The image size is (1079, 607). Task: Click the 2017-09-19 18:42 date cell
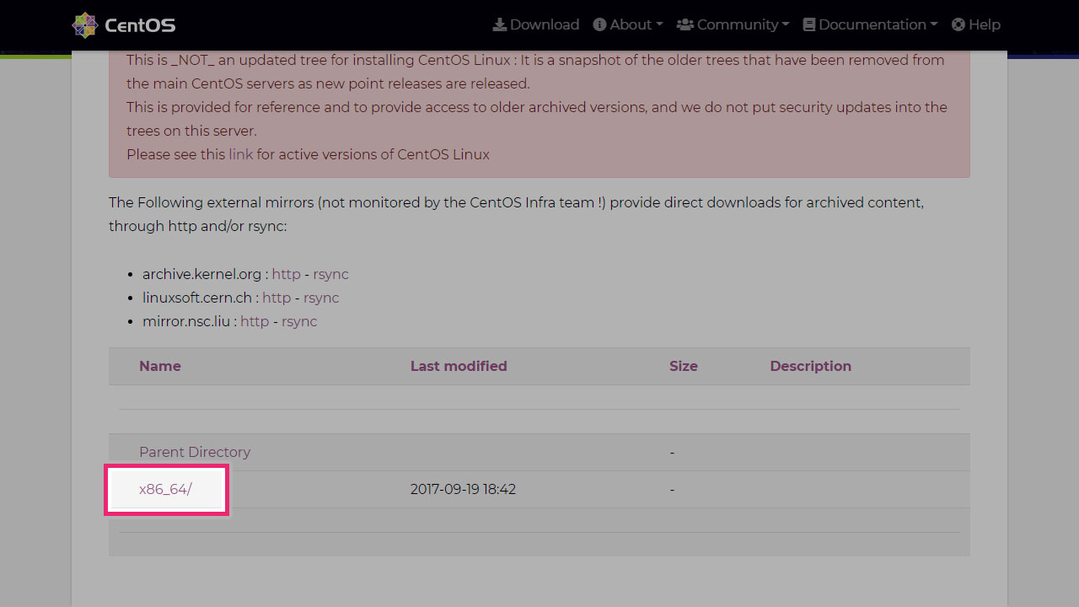[x=463, y=489]
